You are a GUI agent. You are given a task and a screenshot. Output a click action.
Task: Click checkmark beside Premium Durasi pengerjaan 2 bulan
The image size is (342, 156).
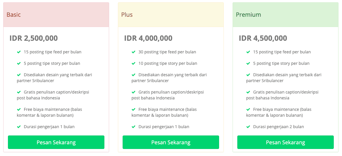click(248, 127)
